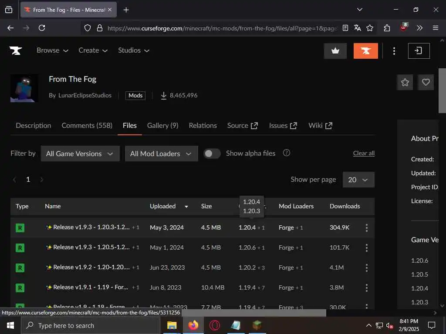Screen dimensions: 446x334
Task: Open Release v1.9.3 - 1.20.3 file
Action: point(91,227)
